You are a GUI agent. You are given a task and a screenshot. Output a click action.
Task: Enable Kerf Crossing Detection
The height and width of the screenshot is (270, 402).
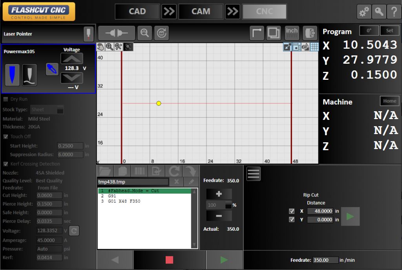point(5,163)
